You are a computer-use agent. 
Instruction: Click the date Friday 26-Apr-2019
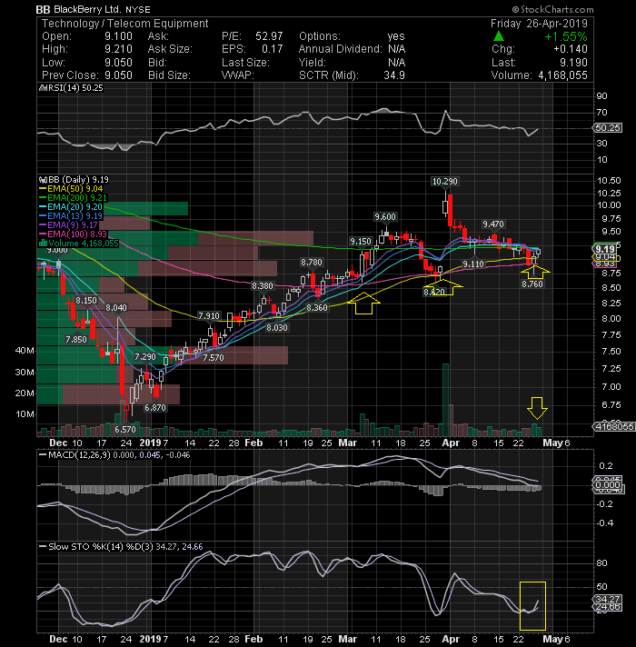click(539, 24)
